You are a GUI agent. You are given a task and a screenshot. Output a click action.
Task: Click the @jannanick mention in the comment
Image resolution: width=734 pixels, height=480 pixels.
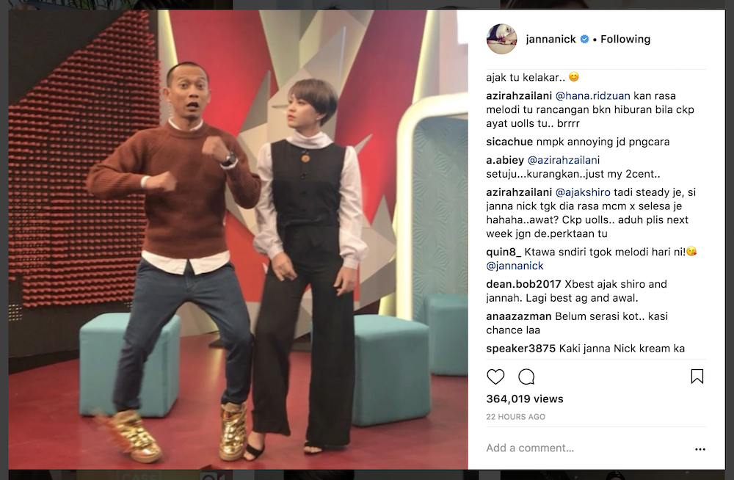(515, 266)
